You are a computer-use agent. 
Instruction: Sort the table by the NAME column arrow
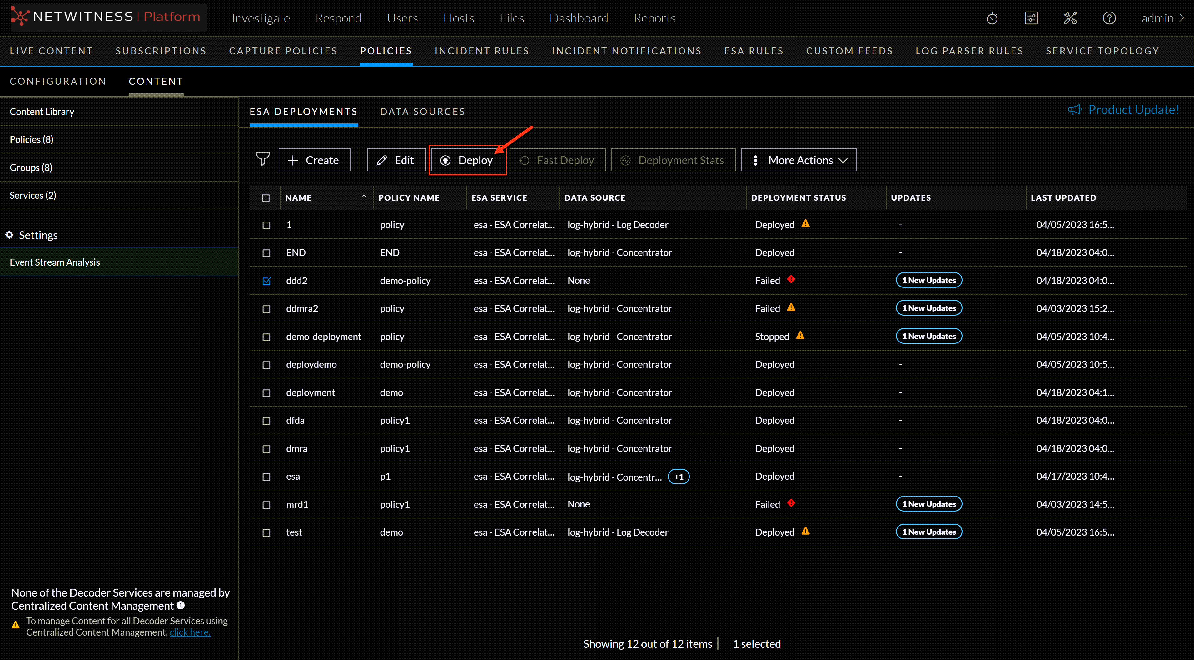tap(363, 197)
